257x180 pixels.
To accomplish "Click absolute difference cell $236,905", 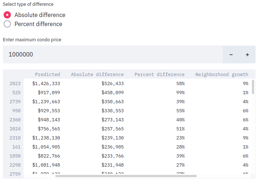I will [x=113, y=147].
